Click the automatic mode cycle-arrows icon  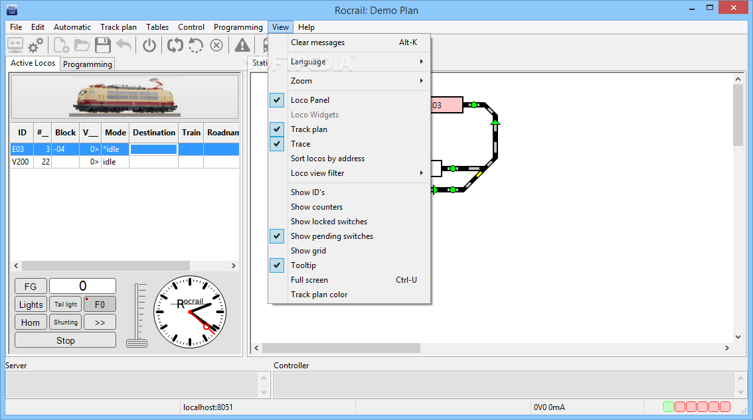(x=175, y=46)
